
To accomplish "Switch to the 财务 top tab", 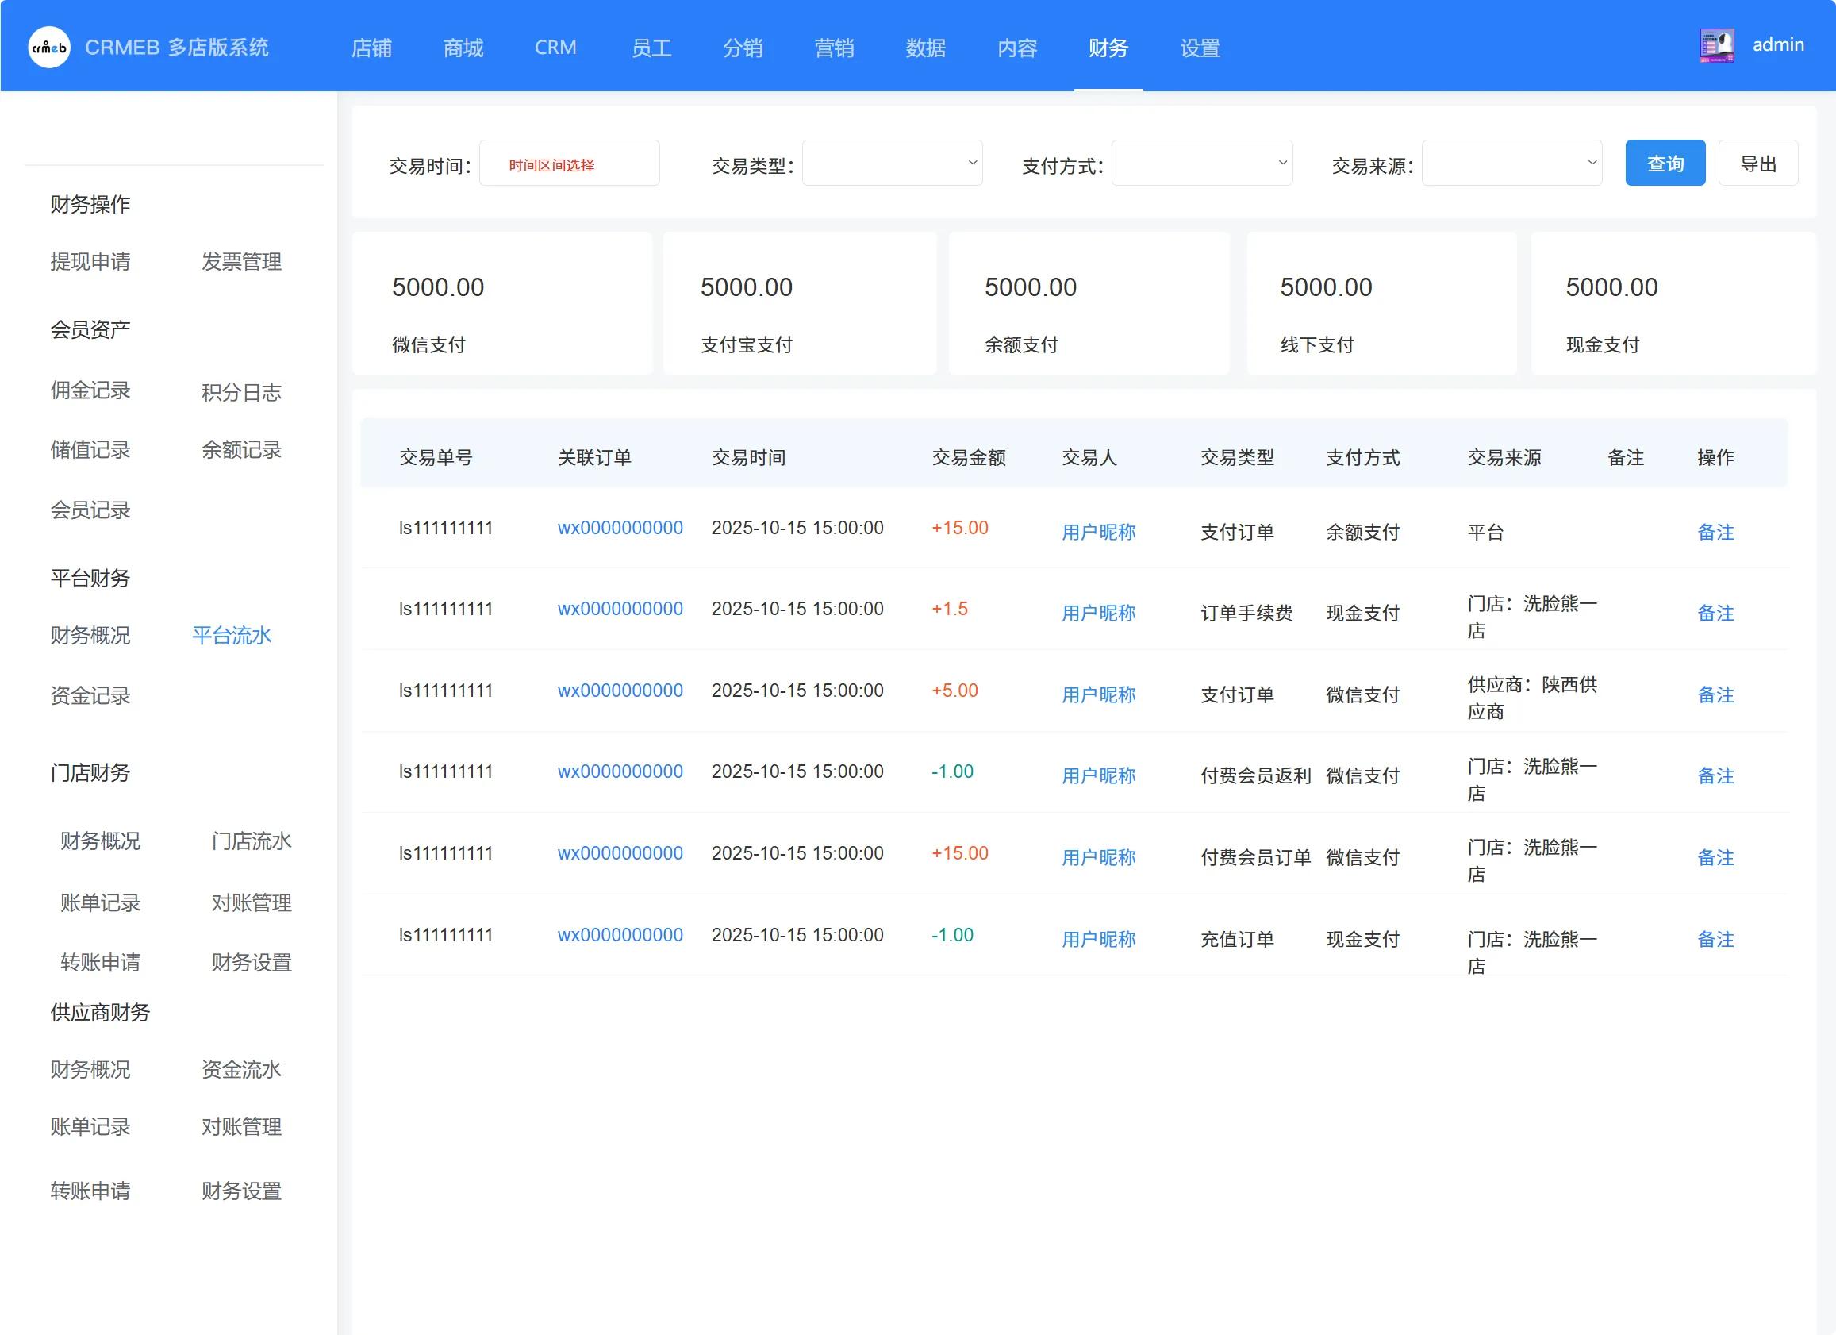I will tap(1108, 48).
